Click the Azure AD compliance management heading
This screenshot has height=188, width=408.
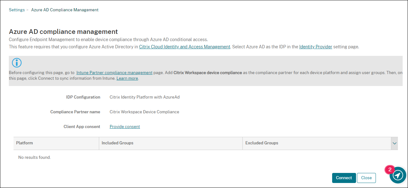[63, 32]
